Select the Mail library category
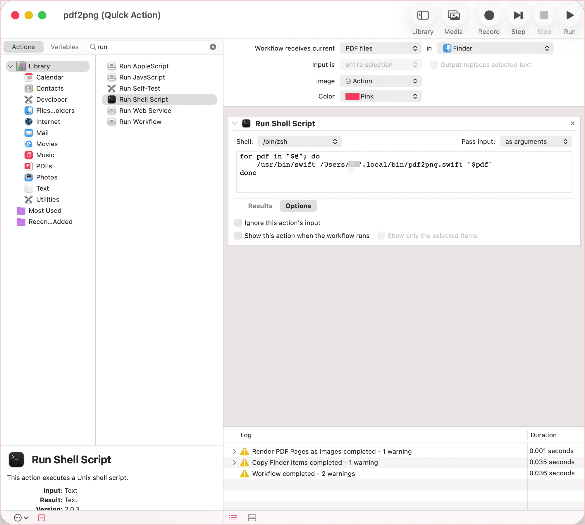 [42, 133]
